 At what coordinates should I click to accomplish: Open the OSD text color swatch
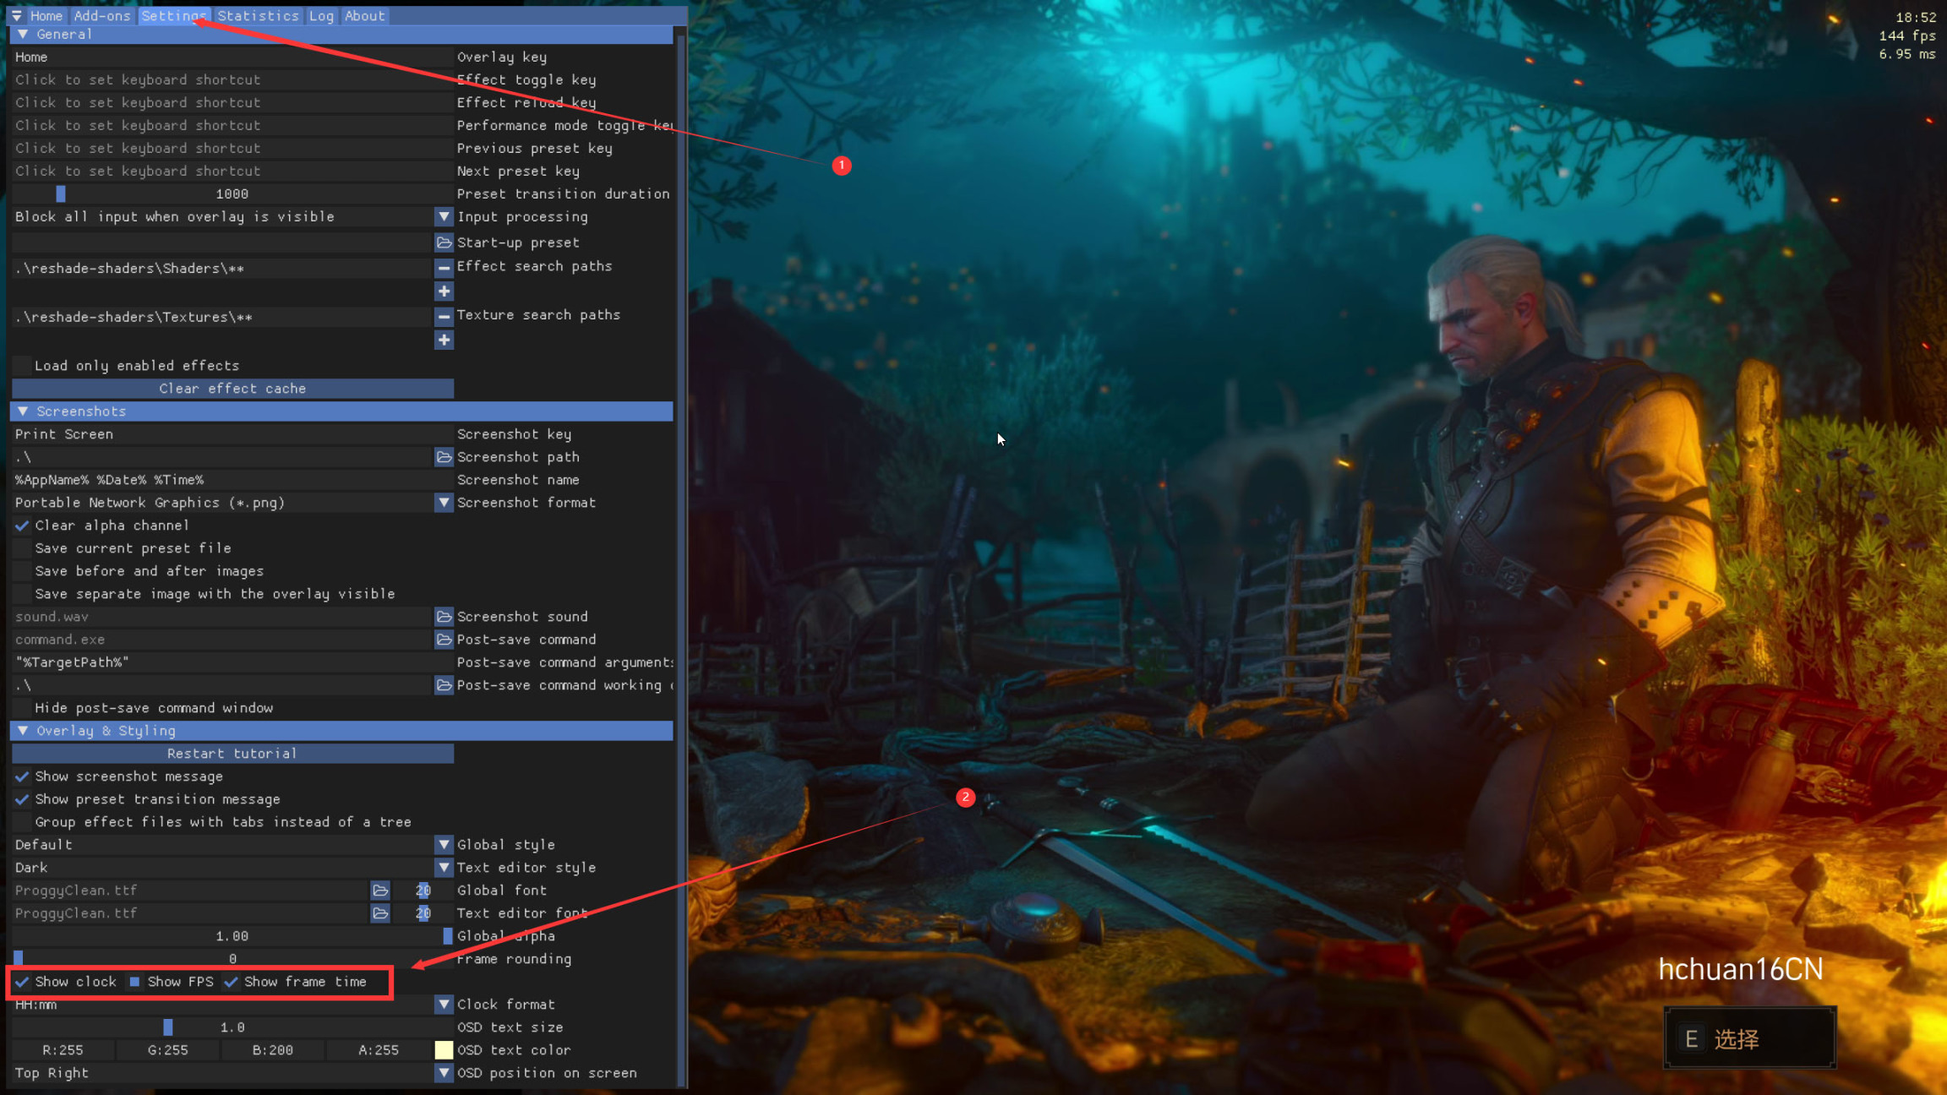click(x=444, y=1050)
